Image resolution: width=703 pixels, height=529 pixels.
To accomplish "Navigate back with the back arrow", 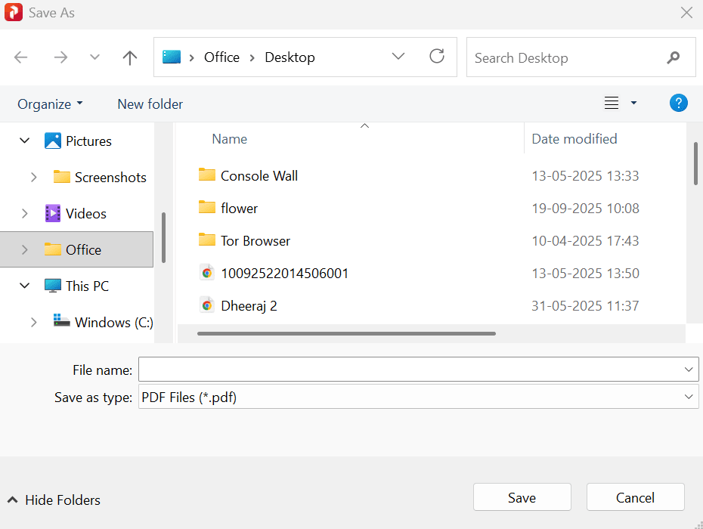I will point(20,57).
